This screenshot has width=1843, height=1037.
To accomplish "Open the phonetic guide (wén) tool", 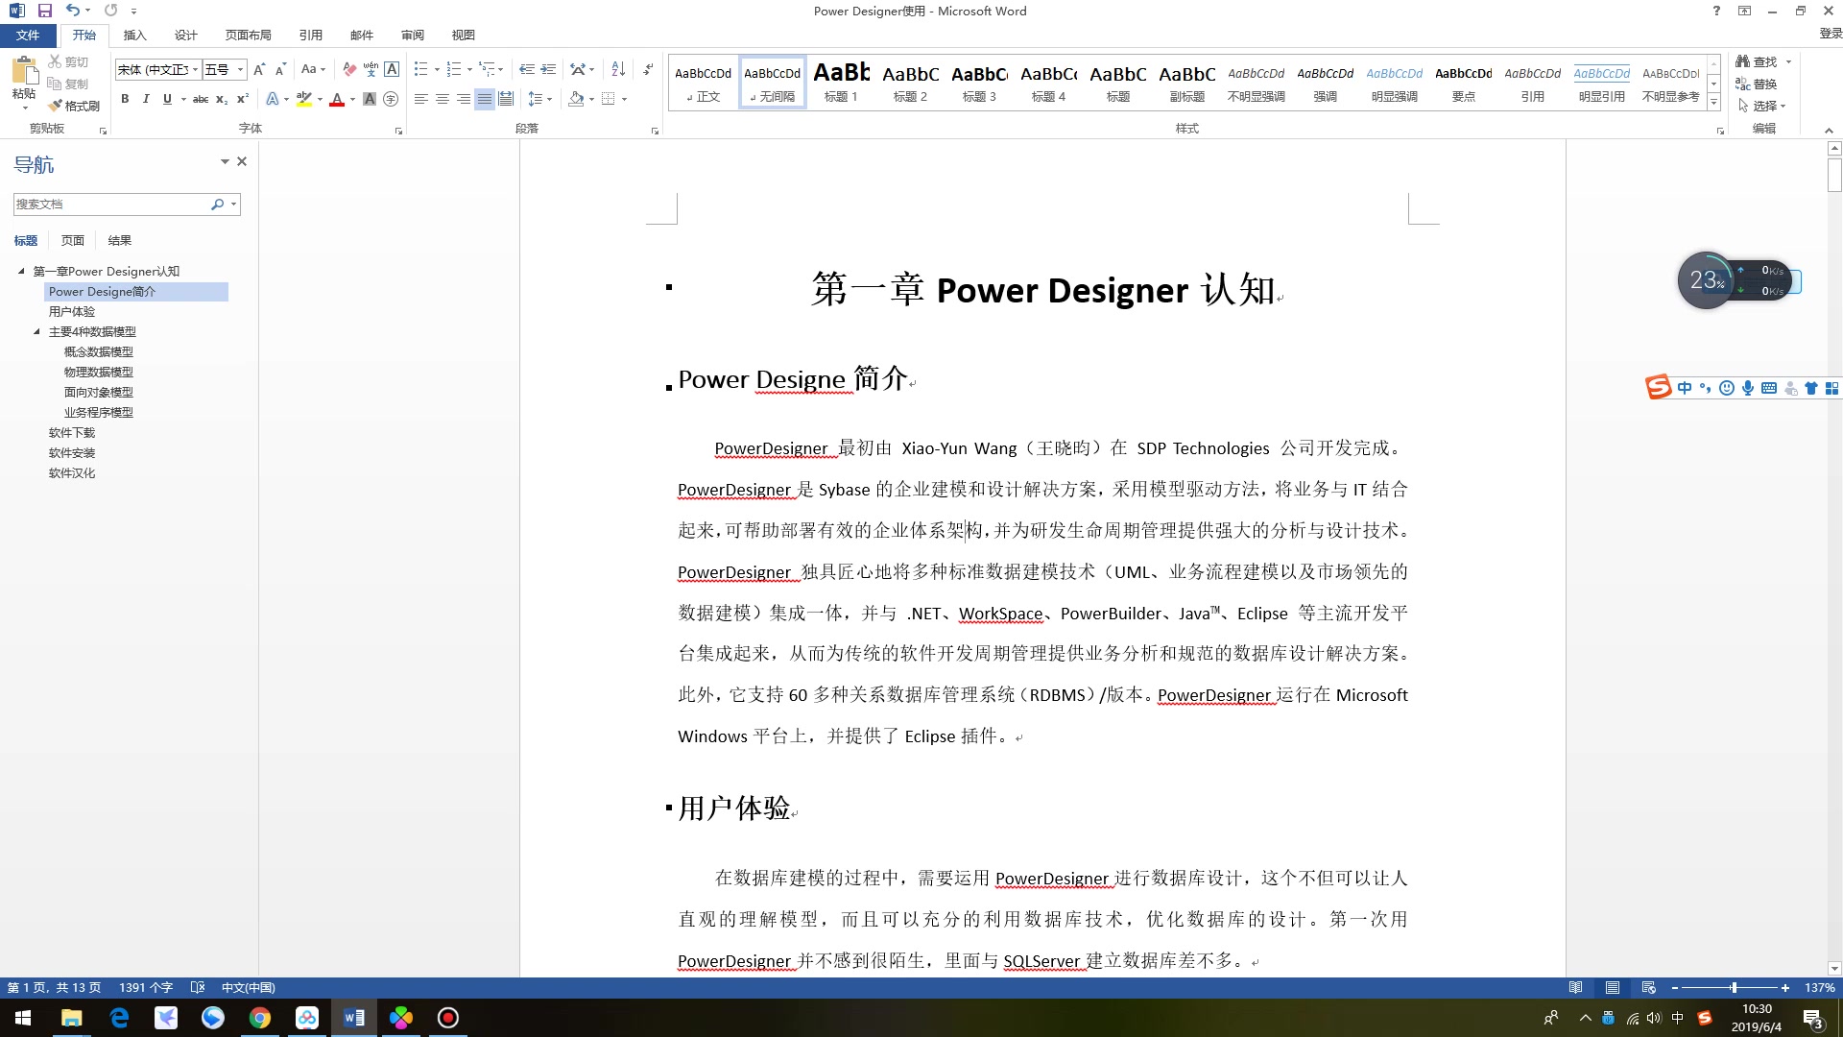I will point(371,69).
